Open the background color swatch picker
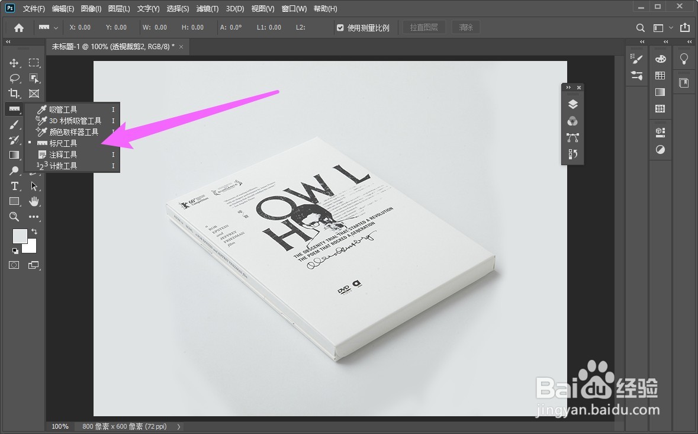Image resolution: width=698 pixels, height=434 pixels. tap(30, 247)
